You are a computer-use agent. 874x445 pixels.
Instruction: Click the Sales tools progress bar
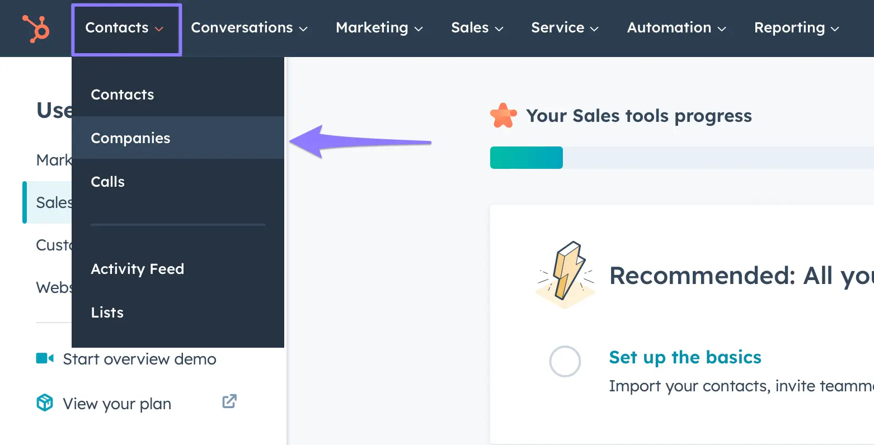click(x=682, y=158)
